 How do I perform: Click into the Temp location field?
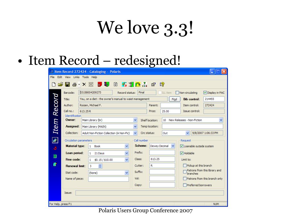pyautogui.click(x=192, y=126)
